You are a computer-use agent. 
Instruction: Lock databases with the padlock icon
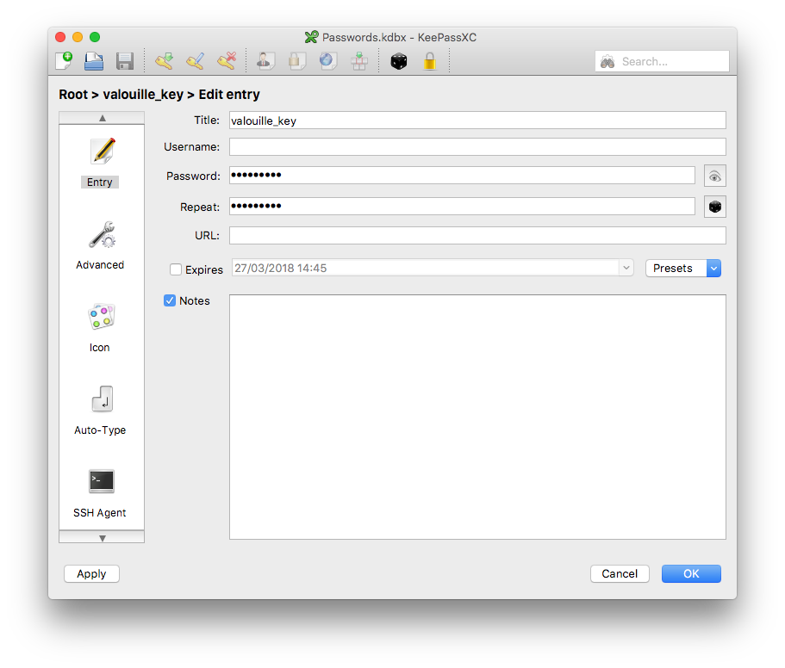[429, 61]
